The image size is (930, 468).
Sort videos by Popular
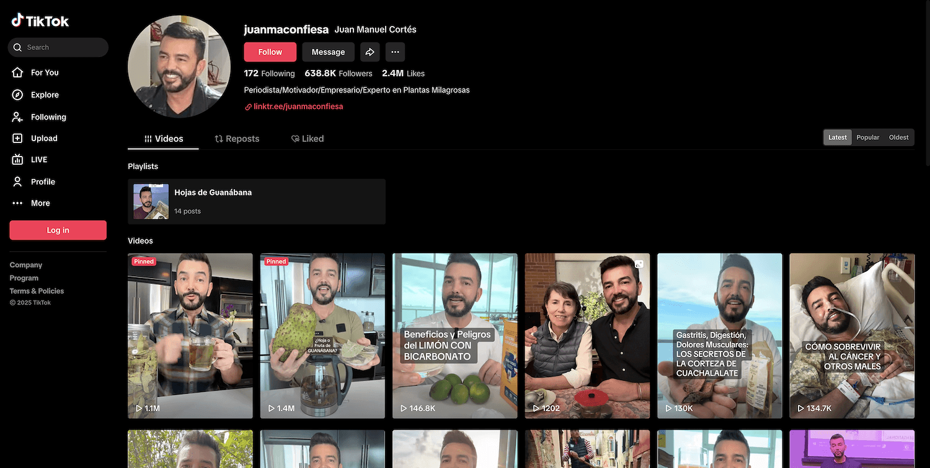tap(867, 137)
